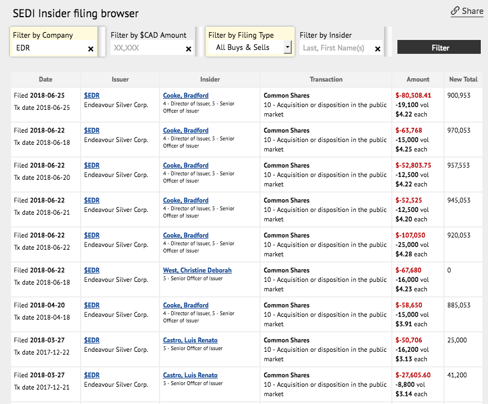Viewport: 488px width, 404px height.
Task: Click $3.91 each price text
Action: pyautogui.click(x=411, y=324)
